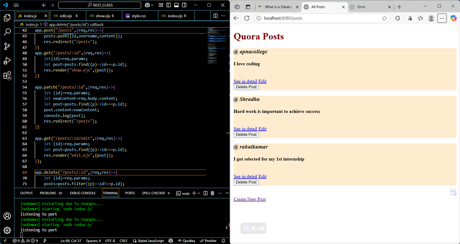The image size is (460, 244).
Task: Switch to the 'What is a Database' browser tab
Action: point(278,7)
